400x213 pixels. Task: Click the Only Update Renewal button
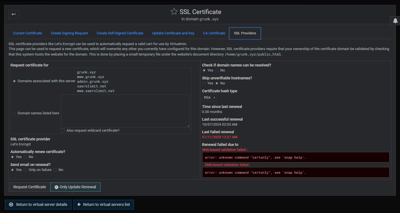click(75, 187)
